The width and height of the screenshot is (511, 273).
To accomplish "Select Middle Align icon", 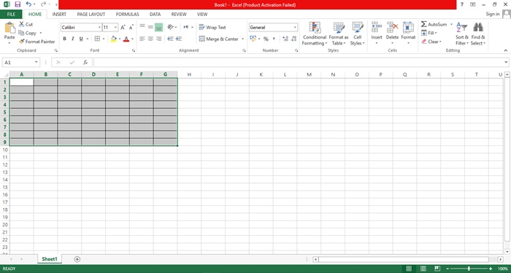I will [x=150, y=27].
